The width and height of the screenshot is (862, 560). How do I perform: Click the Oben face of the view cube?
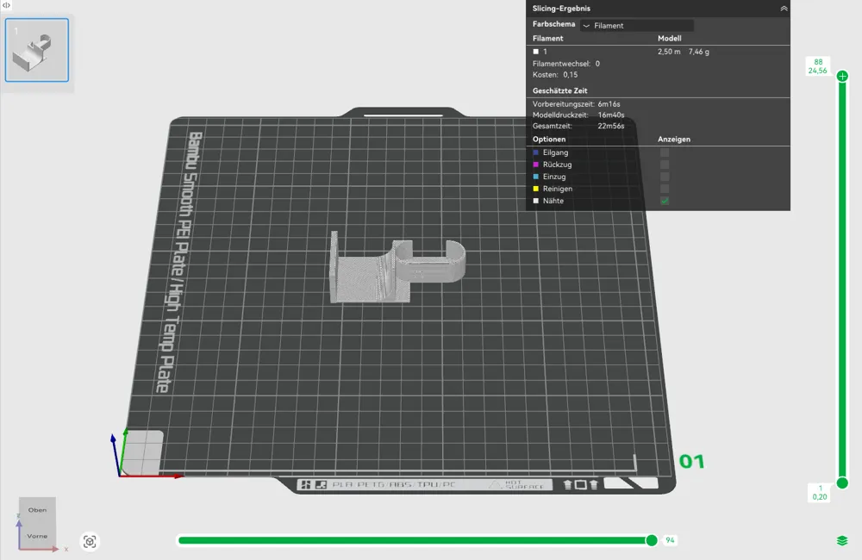(37, 510)
